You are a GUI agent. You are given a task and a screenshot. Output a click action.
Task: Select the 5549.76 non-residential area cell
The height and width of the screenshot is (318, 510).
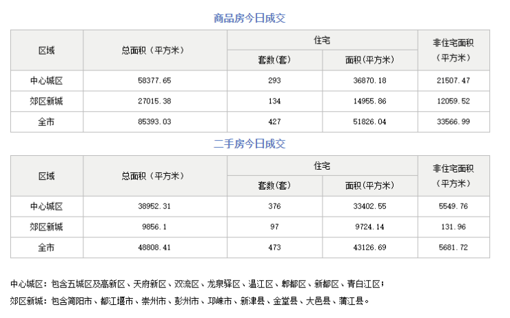click(453, 206)
